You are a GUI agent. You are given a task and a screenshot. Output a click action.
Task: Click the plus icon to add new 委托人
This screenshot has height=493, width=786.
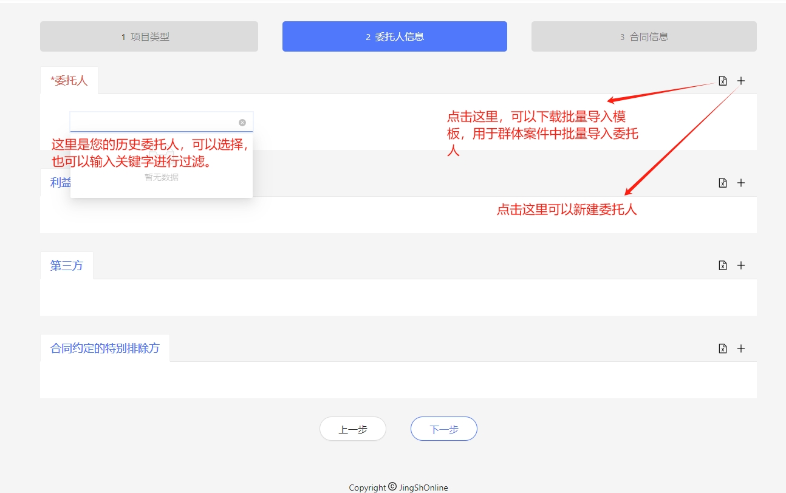pyautogui.click(x=740, y=81)
